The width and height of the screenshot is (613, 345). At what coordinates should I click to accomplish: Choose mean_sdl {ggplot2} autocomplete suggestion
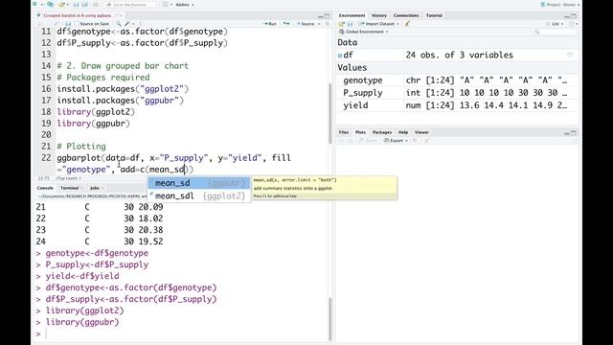click(x=199, y=195)
